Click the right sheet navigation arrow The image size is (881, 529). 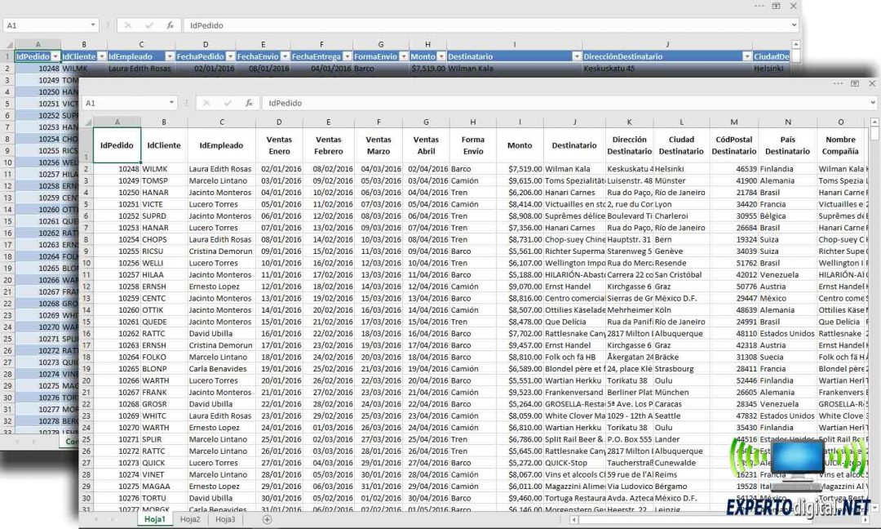112,520
